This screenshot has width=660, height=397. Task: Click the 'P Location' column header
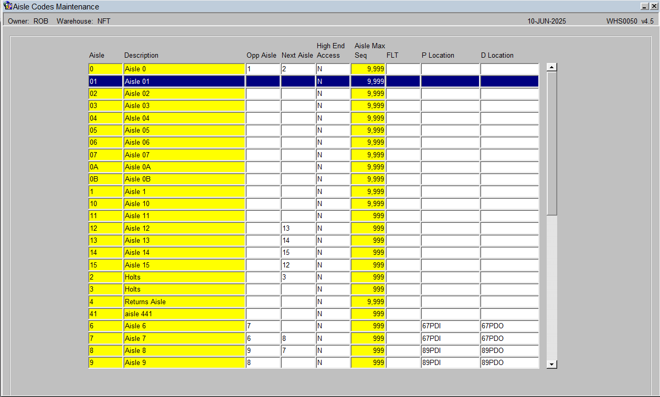click(438, 56)
